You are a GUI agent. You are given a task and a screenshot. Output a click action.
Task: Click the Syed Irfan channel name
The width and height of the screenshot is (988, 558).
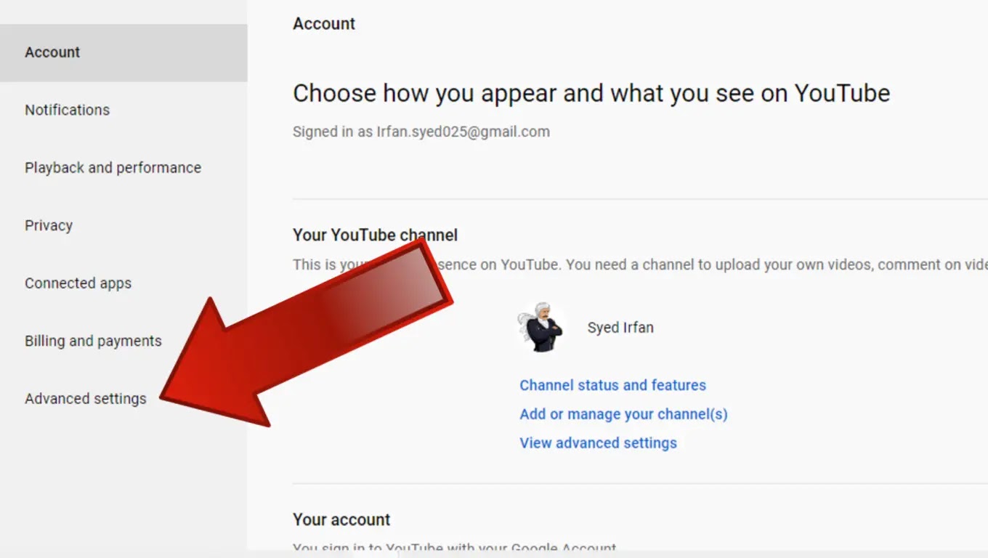click(x=620, y=328)
